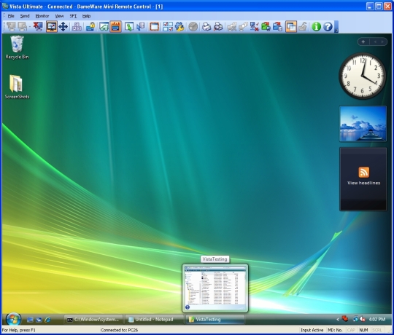Click the checkbox grid toolbar icon
This screenshot has height=335, width=394.
[168, 26]
